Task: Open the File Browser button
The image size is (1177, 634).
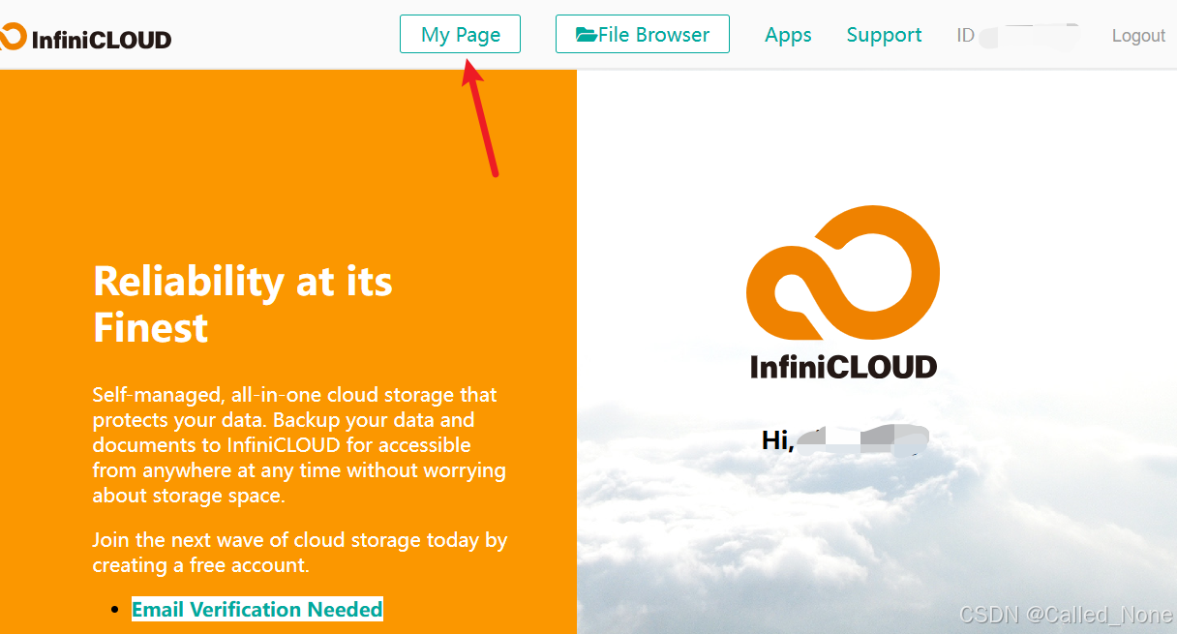Action: pyautogui.click(x=643, y=34)
